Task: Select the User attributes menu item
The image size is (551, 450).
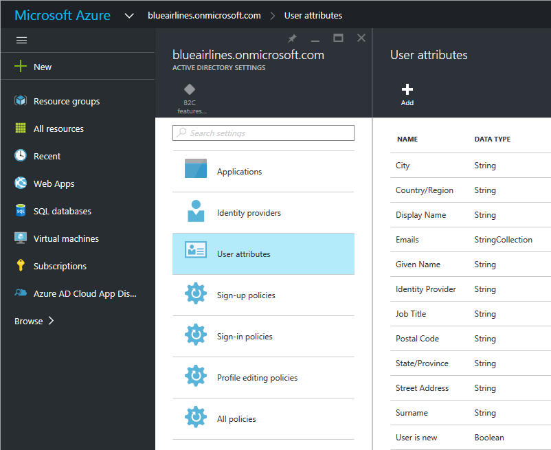Action: pos(263,254)
